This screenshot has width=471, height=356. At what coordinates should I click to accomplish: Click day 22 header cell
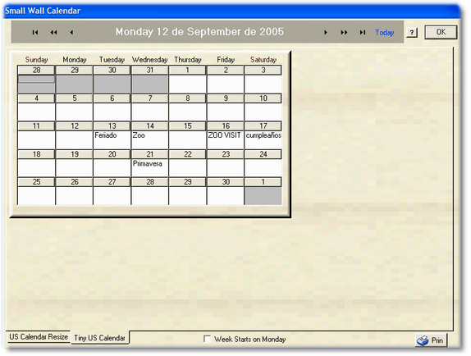187,154
